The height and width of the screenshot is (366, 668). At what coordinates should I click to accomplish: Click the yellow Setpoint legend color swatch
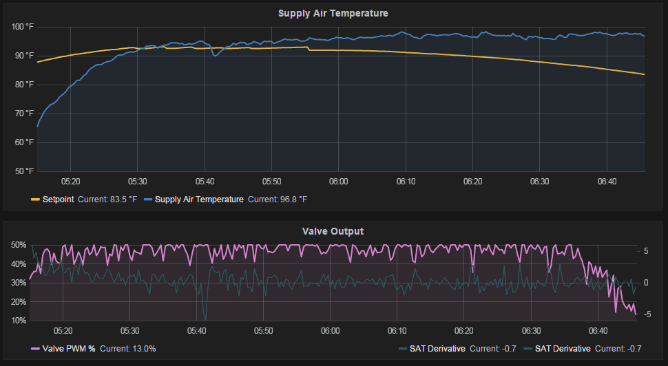click(35, 200)
